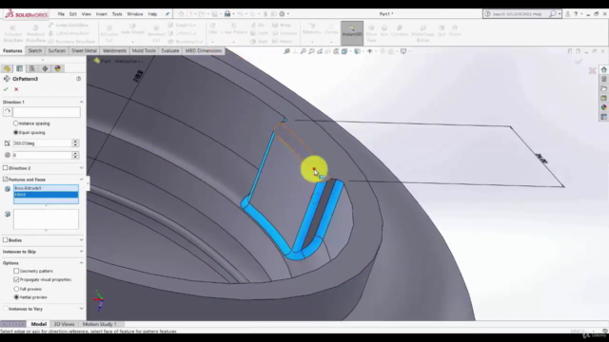Image resolution: width=609 pixels, height=342 pixels.
Task: Open the Insert menu
Action: 102,14
